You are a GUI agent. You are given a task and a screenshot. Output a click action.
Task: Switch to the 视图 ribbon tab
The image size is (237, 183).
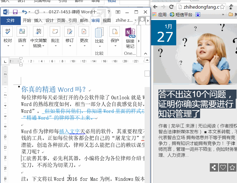(107, 19)
